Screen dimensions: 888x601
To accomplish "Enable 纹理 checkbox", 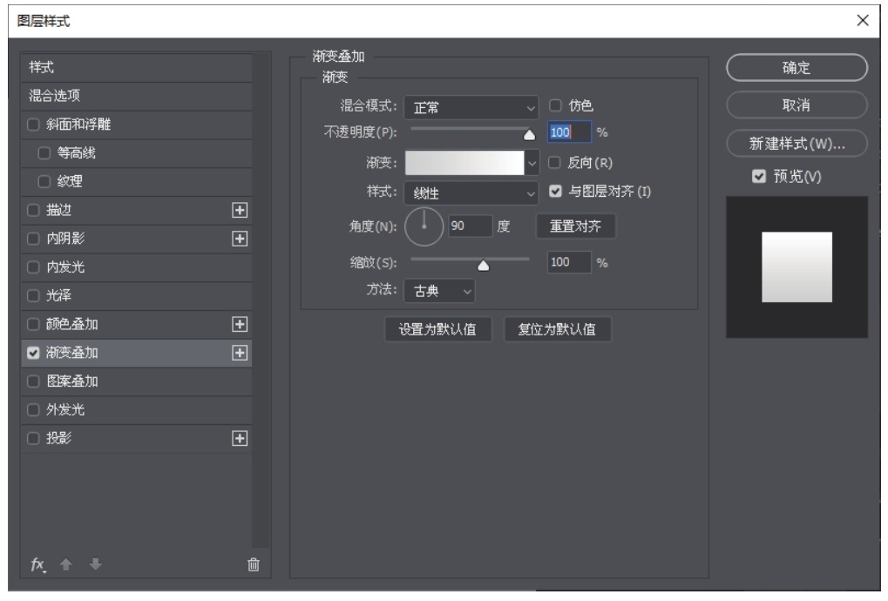I will (44, 182).
